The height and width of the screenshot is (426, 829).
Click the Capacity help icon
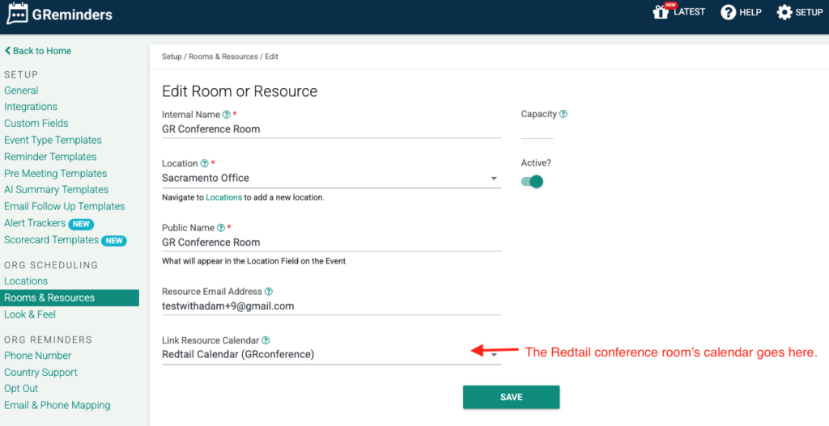(x=563, y=114)
